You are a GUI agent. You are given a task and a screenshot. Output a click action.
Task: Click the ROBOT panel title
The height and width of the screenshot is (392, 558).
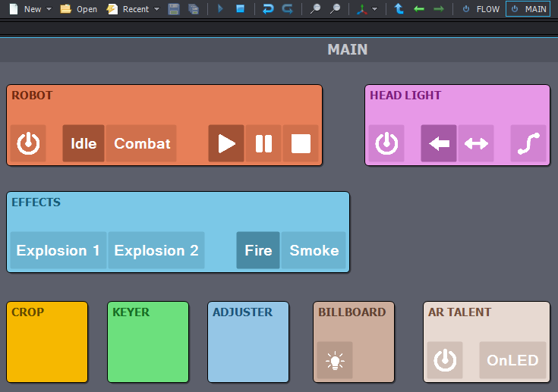tap(32, 96)
